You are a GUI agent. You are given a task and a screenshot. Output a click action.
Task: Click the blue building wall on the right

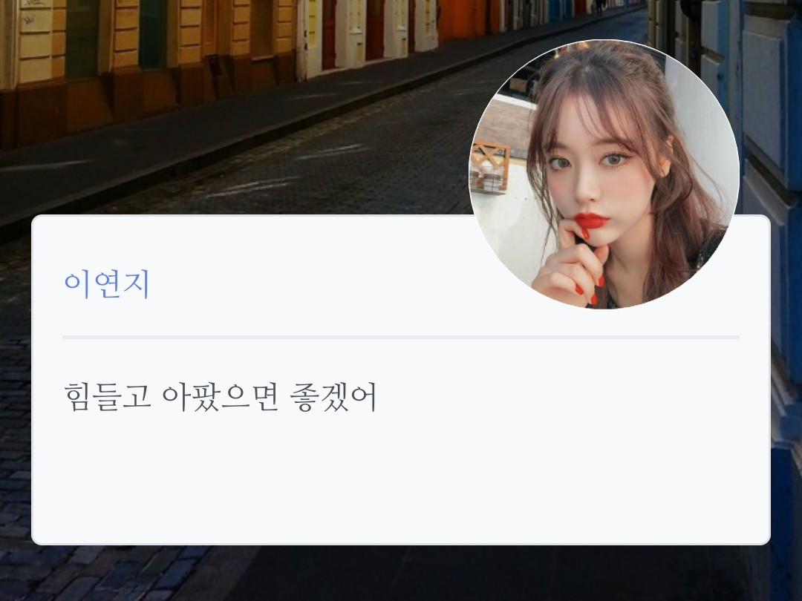tap(772, 205)
